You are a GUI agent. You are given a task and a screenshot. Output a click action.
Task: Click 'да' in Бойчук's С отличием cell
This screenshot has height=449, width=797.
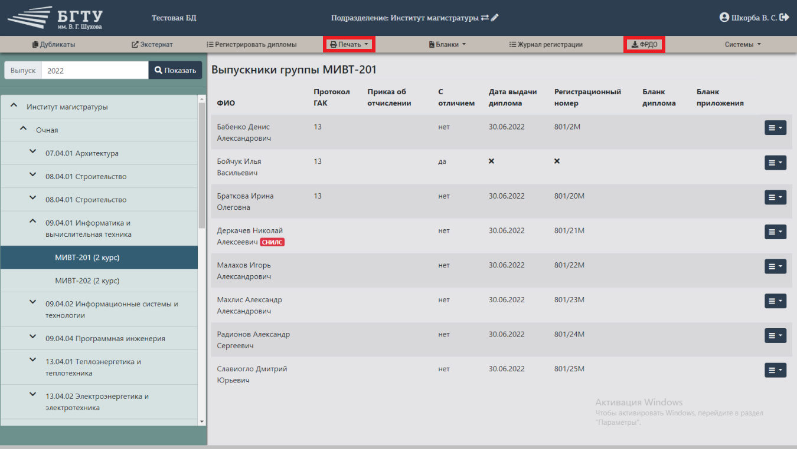[442, 161]
